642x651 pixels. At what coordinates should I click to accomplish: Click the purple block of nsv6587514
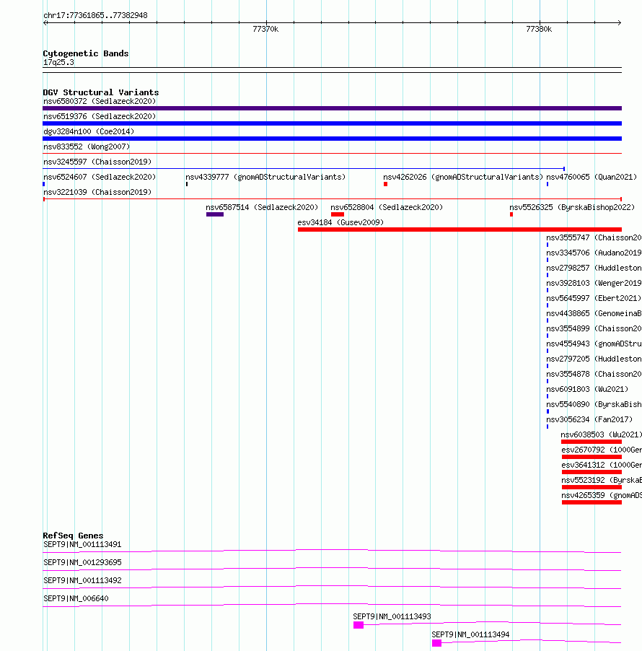click(x=215, y=214)
